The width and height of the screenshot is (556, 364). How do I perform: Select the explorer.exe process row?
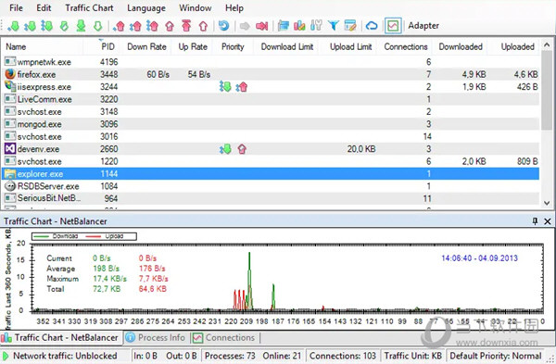click(x=271, y=174)
